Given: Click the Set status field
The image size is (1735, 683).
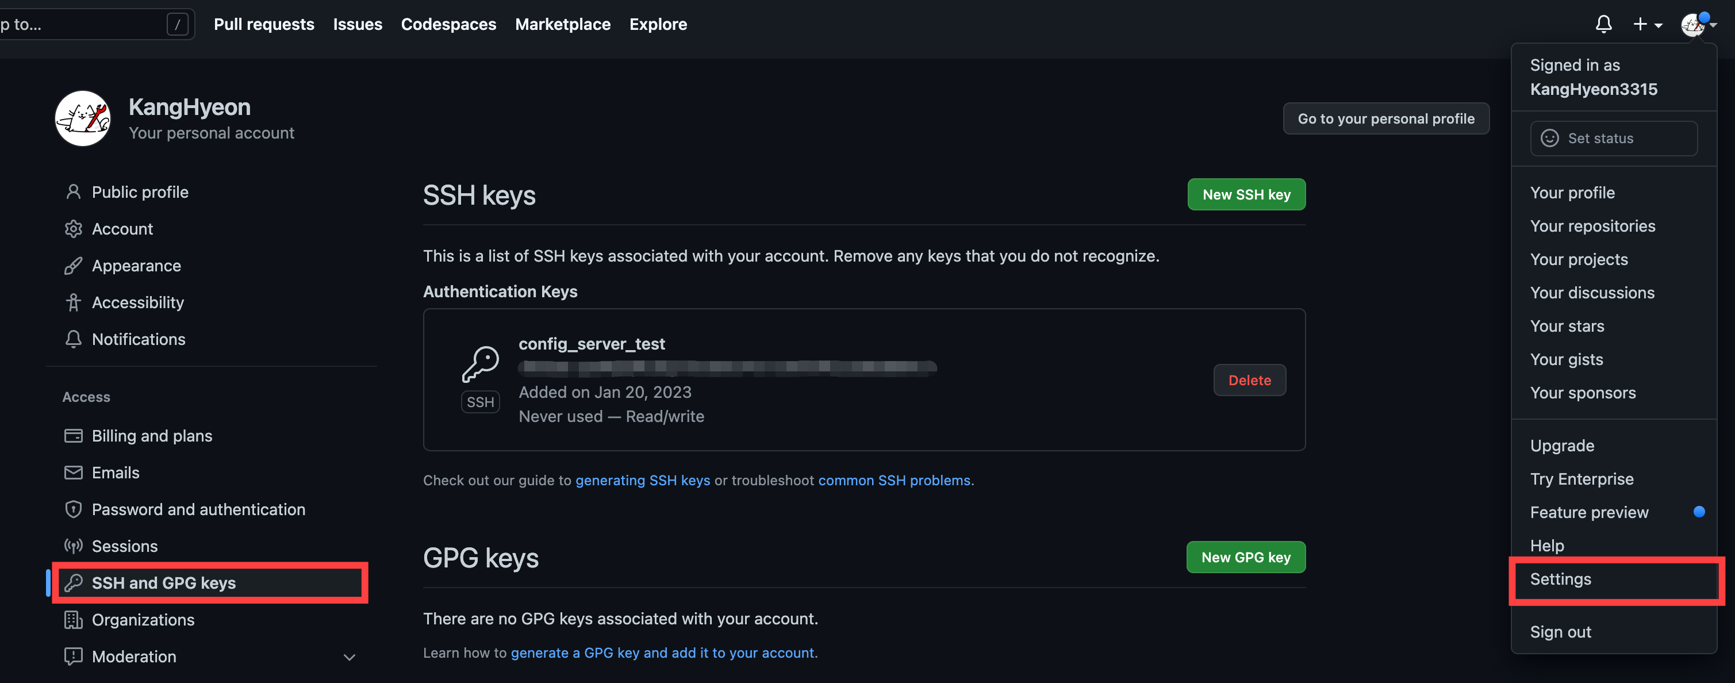Looking at the screenshot, I should click(x=1613, y=139).
